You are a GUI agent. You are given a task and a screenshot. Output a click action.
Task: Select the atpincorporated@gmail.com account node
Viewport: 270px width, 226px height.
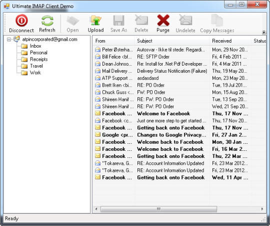coord(49,39)
